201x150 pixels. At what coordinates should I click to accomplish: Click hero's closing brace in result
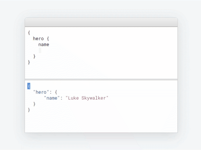[34, 104]
